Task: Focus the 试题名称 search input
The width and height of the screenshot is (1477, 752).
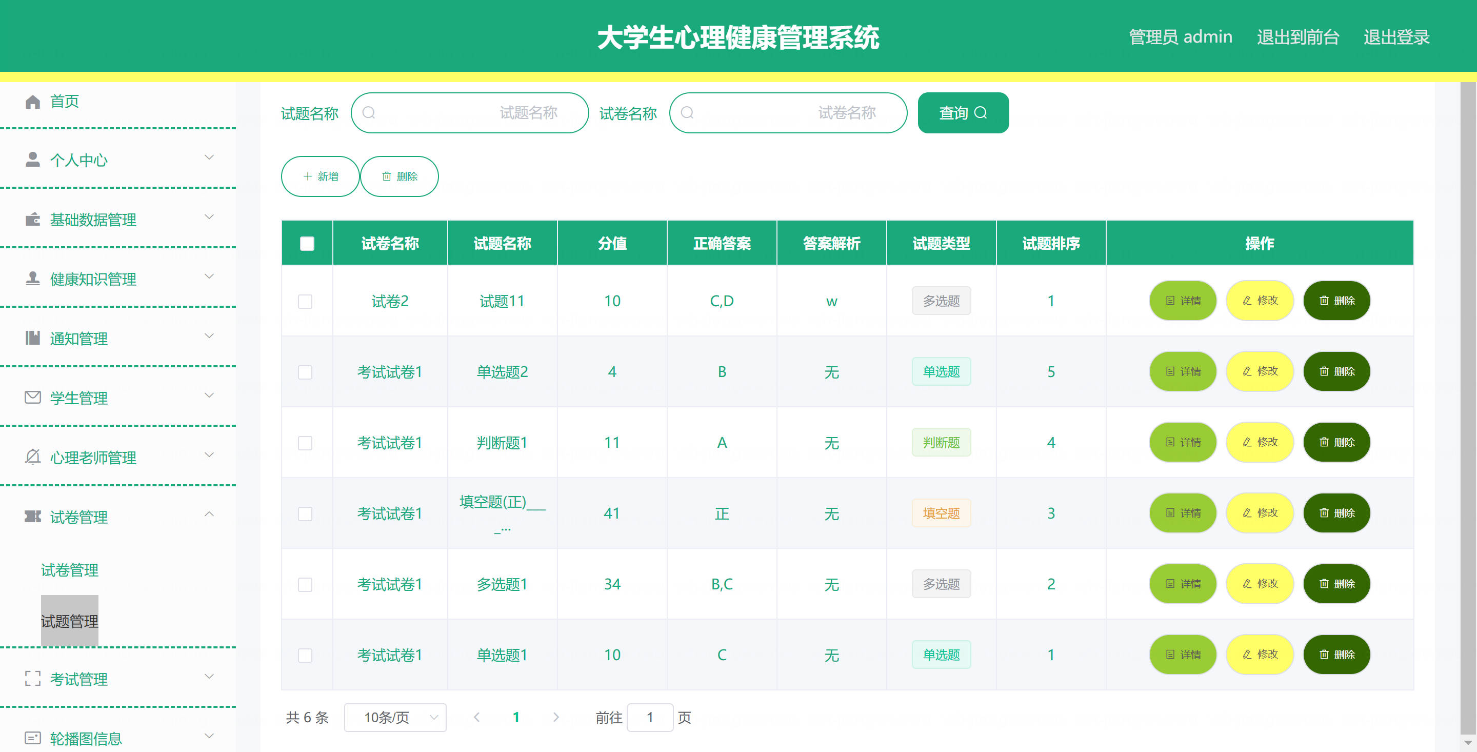Action: click(x=470, y=113)
